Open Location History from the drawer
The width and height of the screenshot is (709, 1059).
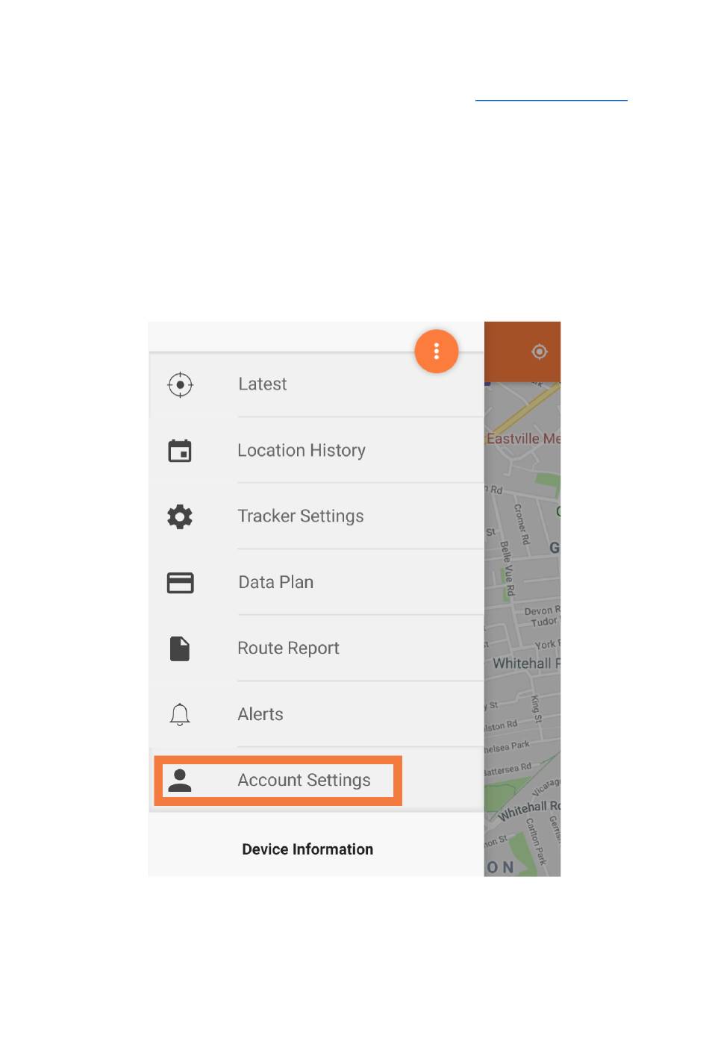(316, 450)
